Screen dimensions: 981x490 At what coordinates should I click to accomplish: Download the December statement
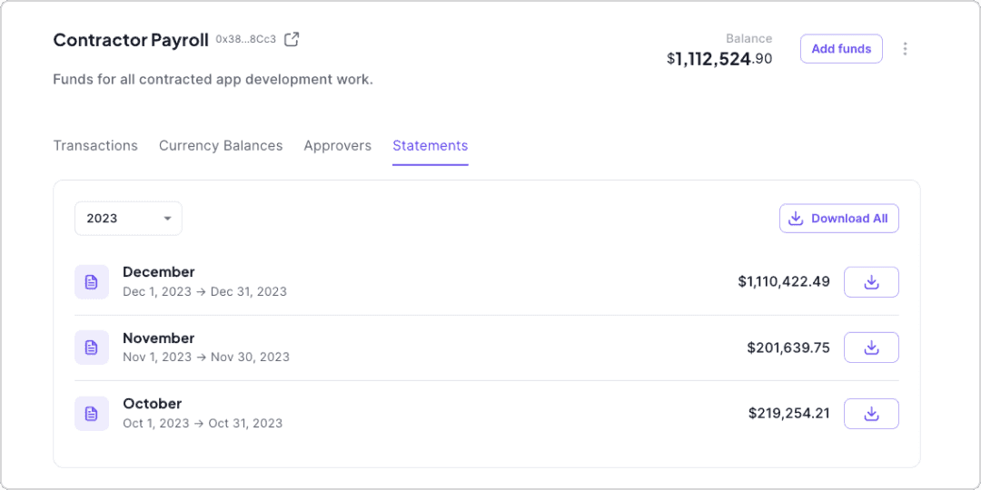point(871,282)
